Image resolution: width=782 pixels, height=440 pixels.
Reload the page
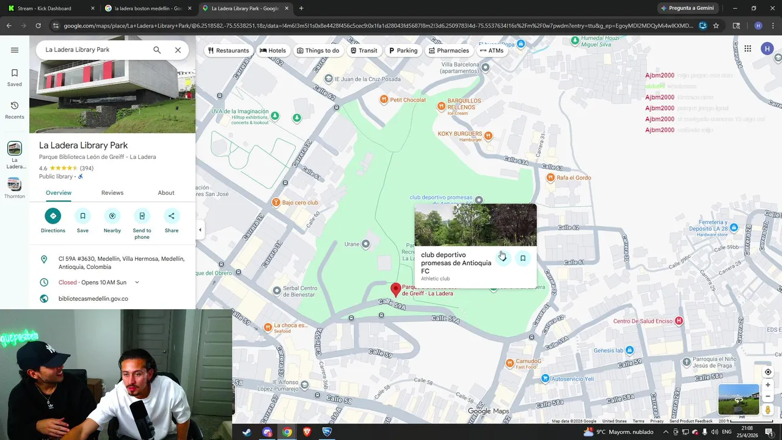[38, 26]
